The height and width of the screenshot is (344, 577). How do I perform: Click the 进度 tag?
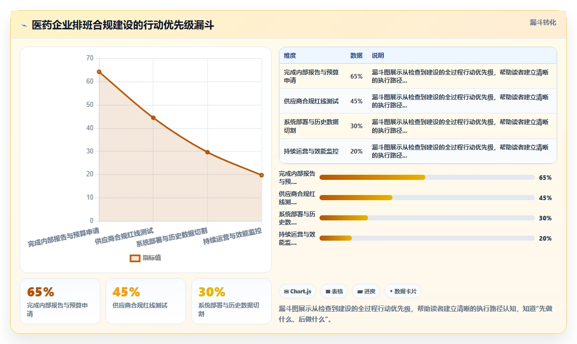(x=366, y=291)
